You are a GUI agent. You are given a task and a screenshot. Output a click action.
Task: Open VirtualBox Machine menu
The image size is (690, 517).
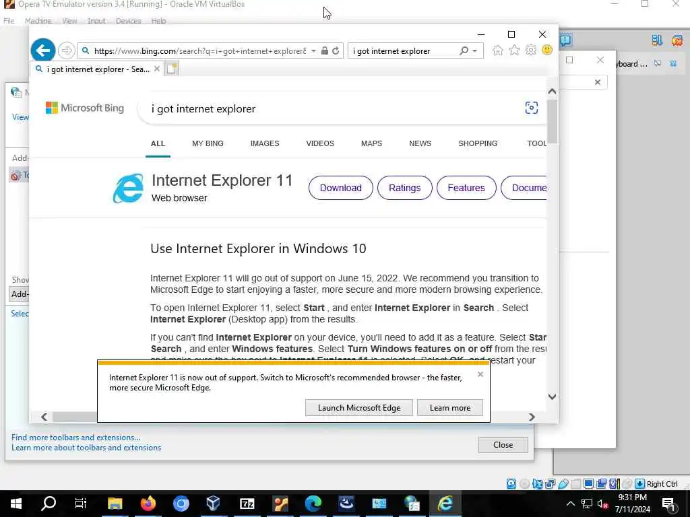tap(38, 21)
